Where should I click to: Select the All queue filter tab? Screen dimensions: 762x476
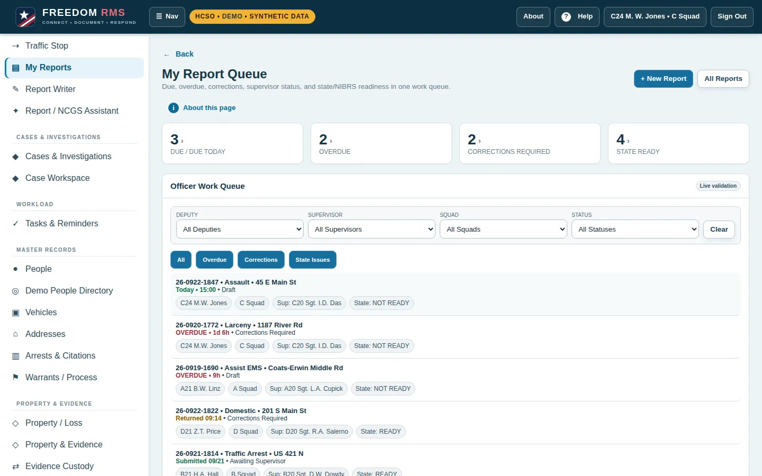coord(181,260)
